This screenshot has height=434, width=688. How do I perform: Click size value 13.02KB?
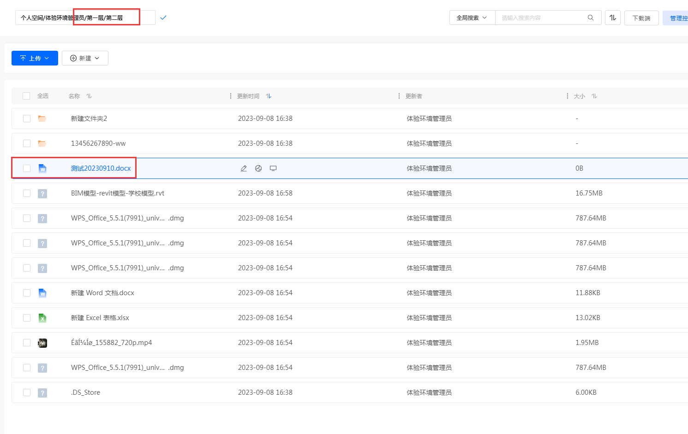588,318
